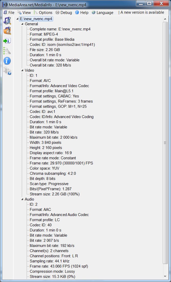This screenshot has width=171, height=282.
Task: Select 'Format: MPEG-4' row
Action: (44, 34)
